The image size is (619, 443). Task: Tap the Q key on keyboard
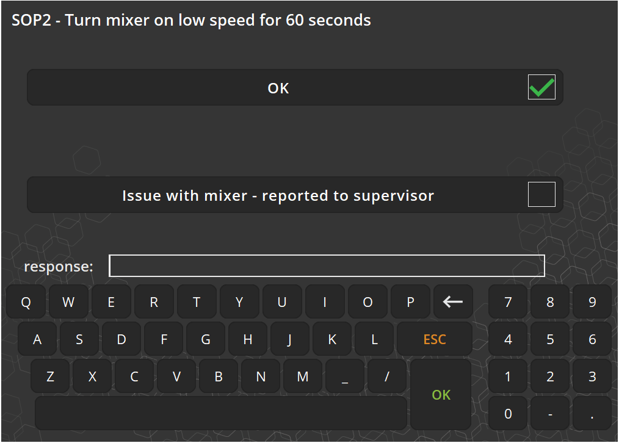(26, 302)
